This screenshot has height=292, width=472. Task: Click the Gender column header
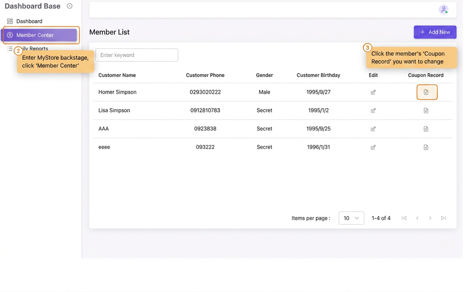tap(265, 75)
